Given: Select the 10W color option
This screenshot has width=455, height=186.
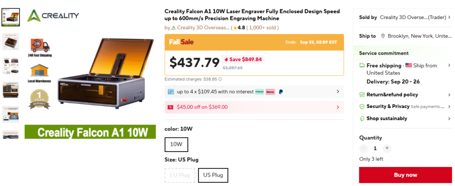Looking at the screenshot, I should [x=176, y=144].
